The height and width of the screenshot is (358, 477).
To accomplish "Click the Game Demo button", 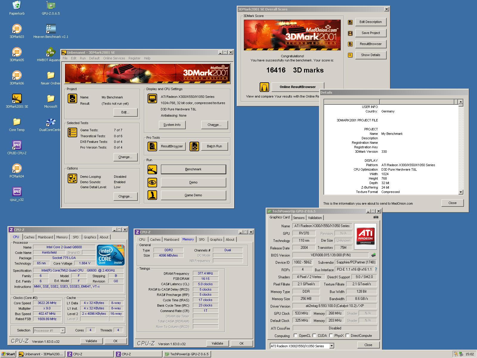I will 193,195.
